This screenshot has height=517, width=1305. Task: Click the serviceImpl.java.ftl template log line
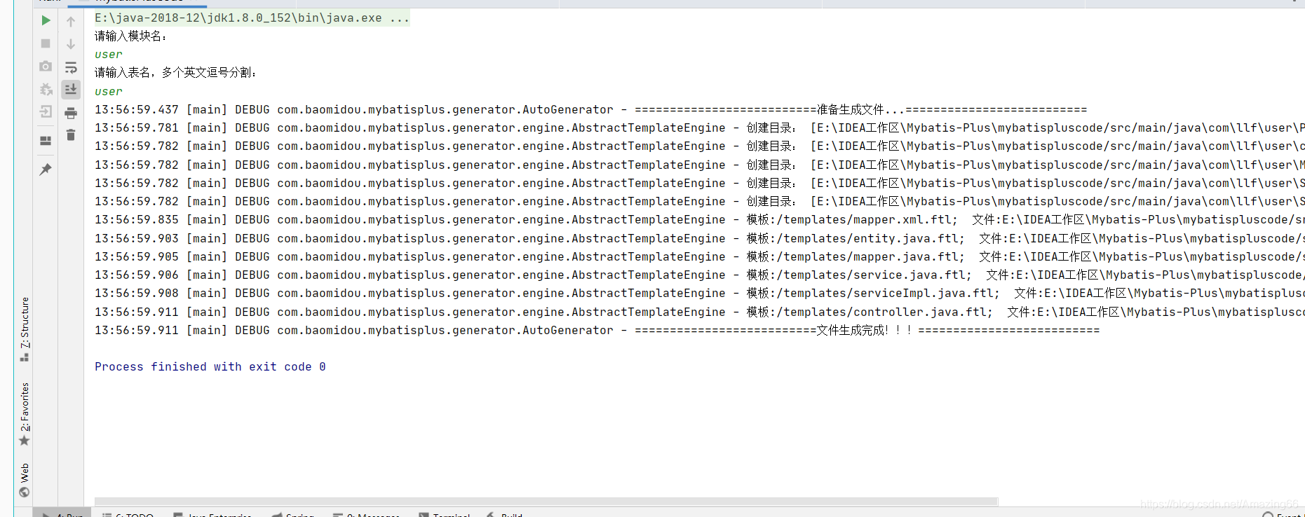(x=700, y=293)
